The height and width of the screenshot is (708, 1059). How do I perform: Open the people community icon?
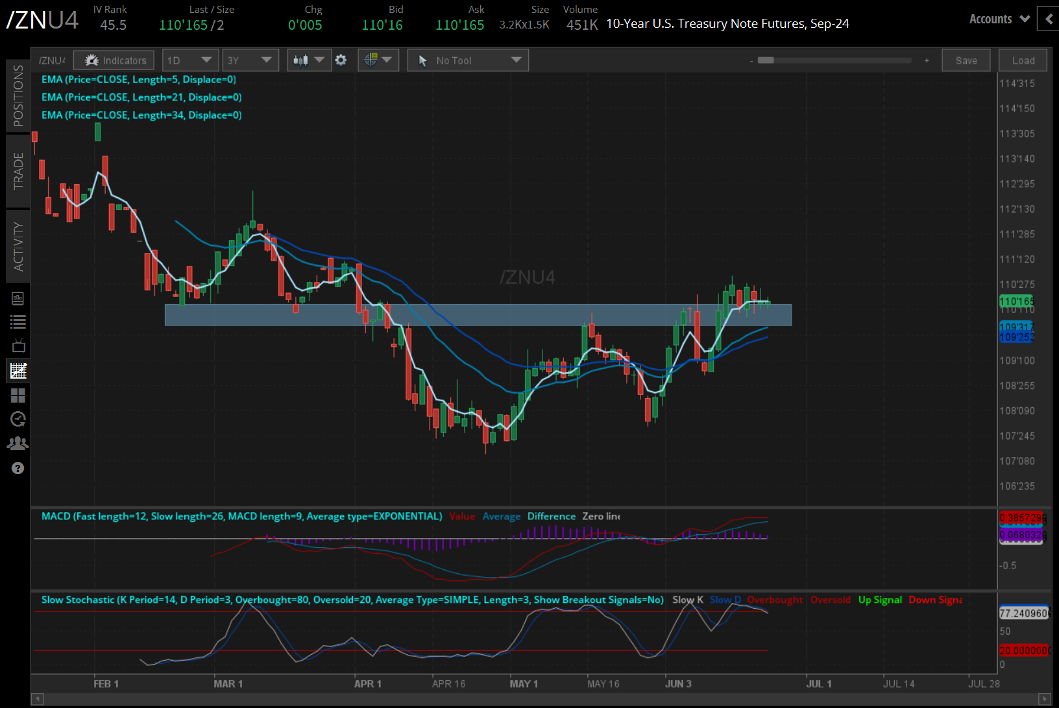[18, 443]
